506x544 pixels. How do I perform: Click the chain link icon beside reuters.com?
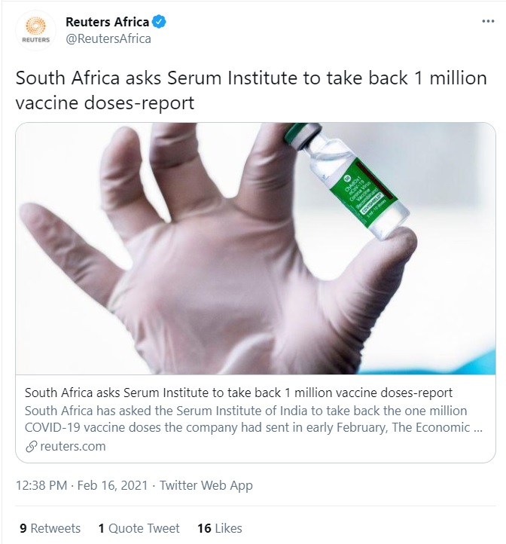tap(31, 446)
